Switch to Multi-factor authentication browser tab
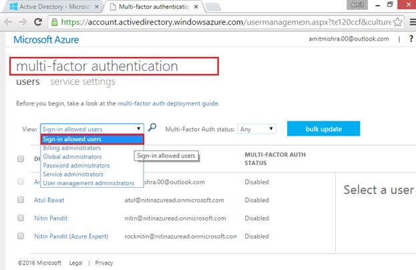 (154, 7)
